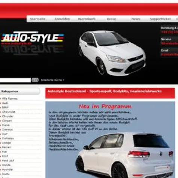178x178 pixels.
Task: Open the Startseite menu item
Action: pos(38,19)
